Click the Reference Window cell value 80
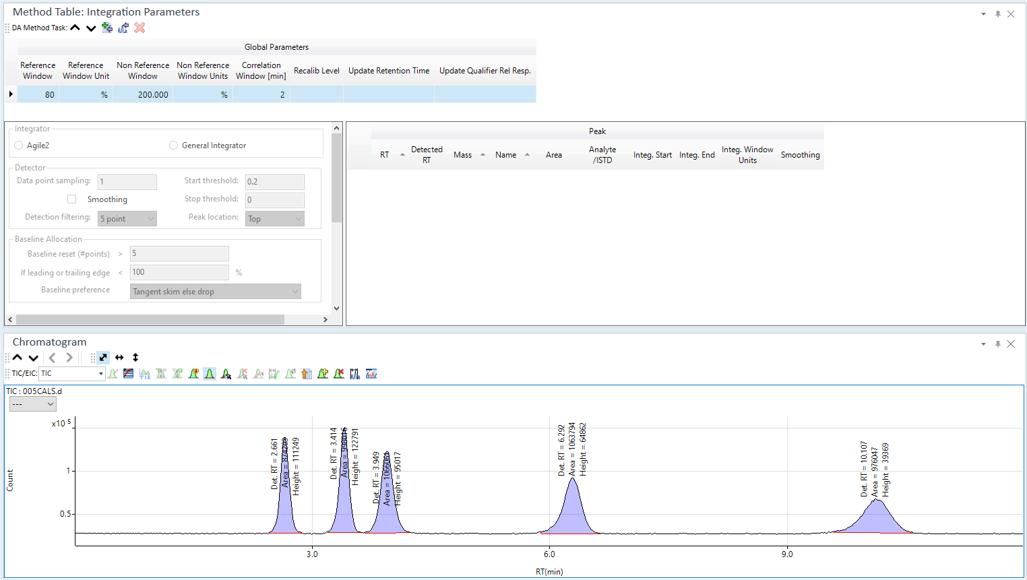This screenshot has height=580, width=1027. (38, 94)
